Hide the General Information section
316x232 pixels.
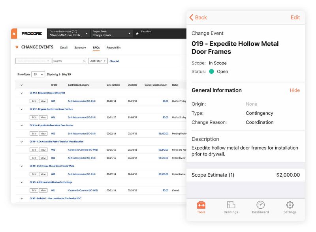click(x=295, y=90)
